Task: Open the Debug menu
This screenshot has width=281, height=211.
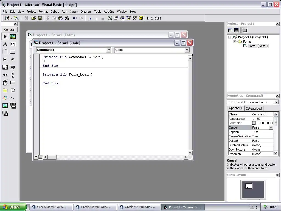Action: coord(55,12)
